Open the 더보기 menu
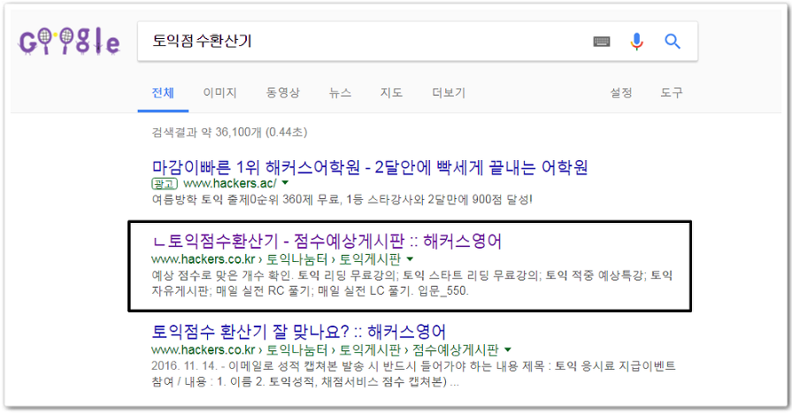The image size is (792, 415). coord(449,93)
